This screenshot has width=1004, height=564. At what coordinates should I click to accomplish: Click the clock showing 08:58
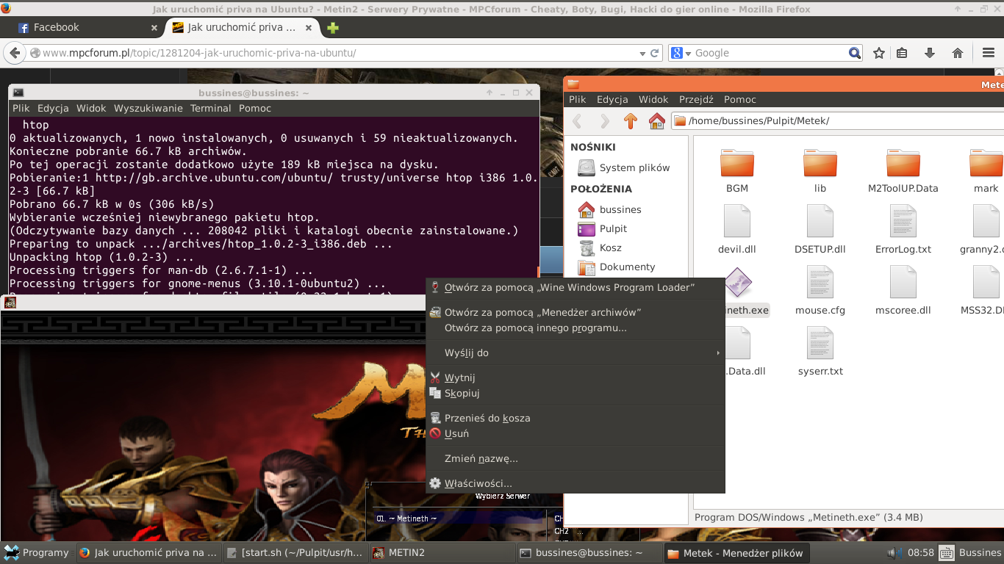click(x=921, y=552)
